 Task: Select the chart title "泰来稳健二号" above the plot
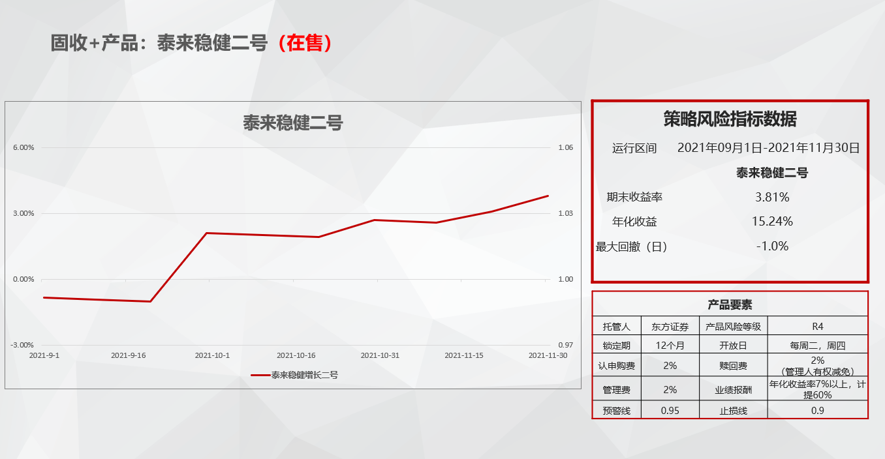(293, 123)
